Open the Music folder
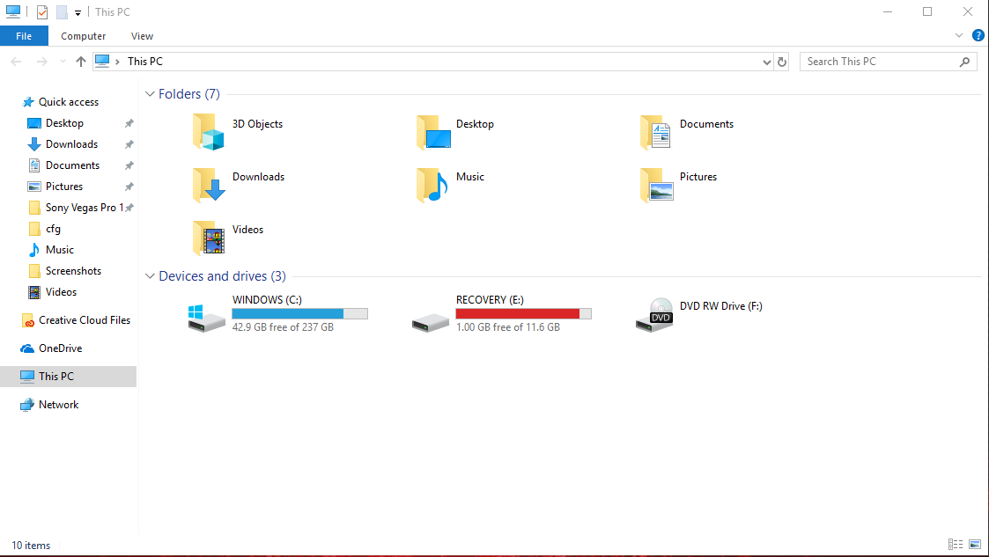Viewport: 989px width, 557px height. tap(469, 176)
